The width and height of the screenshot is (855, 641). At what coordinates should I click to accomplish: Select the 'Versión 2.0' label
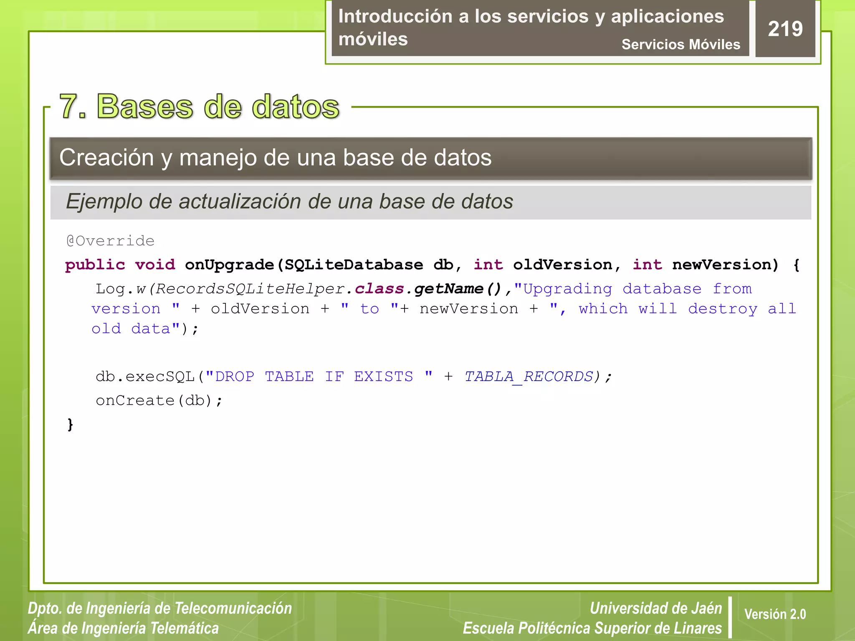pyautogui.click(x=775, y=614)
